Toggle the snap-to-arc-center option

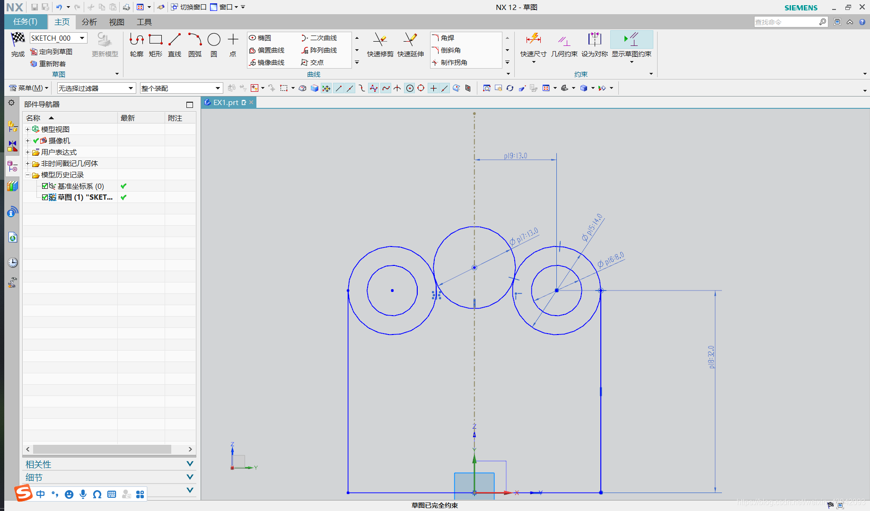coord(410,88)
